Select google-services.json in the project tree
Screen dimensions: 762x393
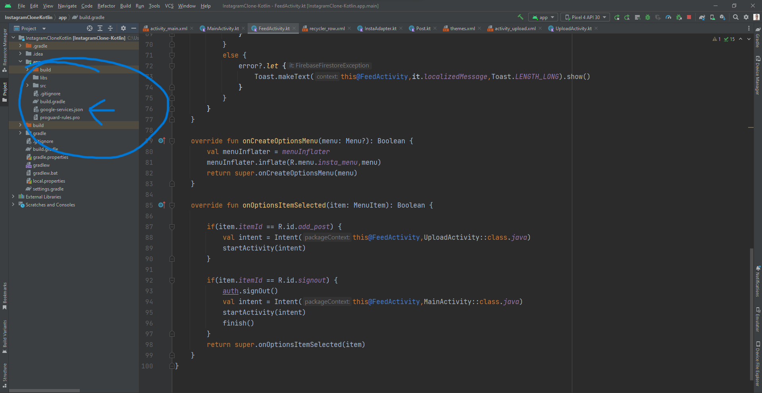tap(62, 109)
